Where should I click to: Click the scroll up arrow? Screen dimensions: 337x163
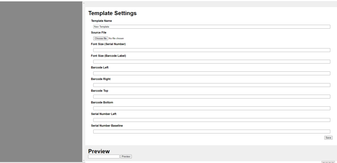point(84,3)
